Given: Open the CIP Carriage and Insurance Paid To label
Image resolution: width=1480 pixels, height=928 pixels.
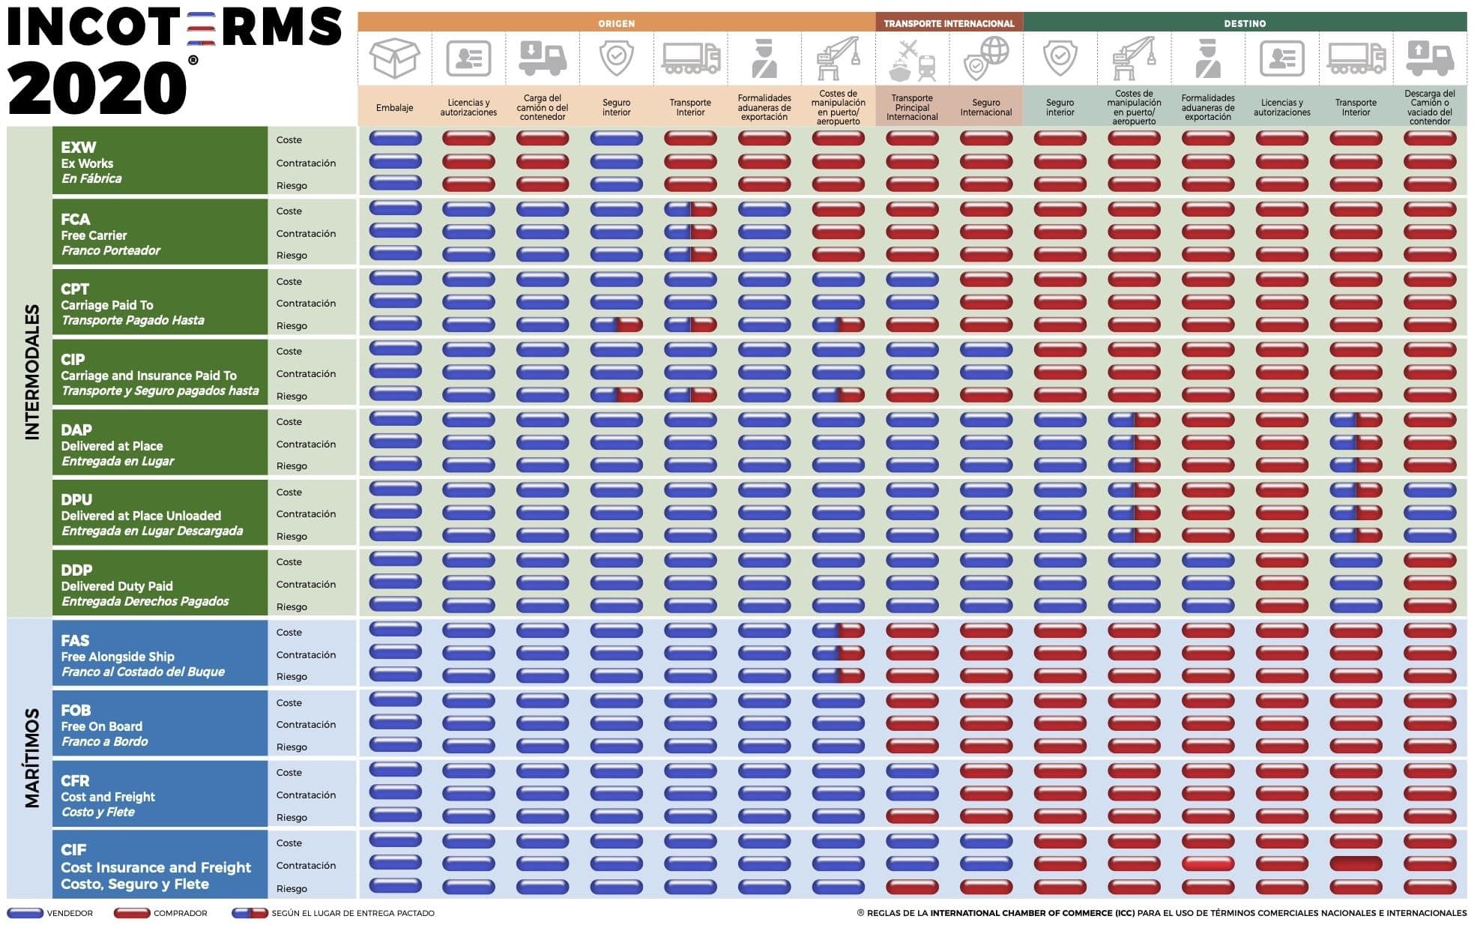Looking at the screenshot, I should [x=160, y=373].
